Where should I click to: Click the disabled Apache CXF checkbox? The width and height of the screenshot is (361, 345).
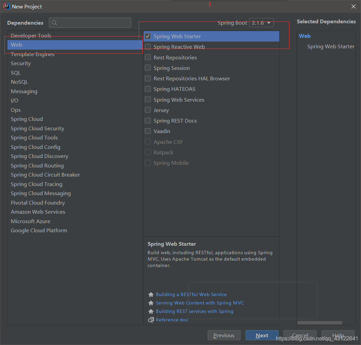click(x=148, y=142)
